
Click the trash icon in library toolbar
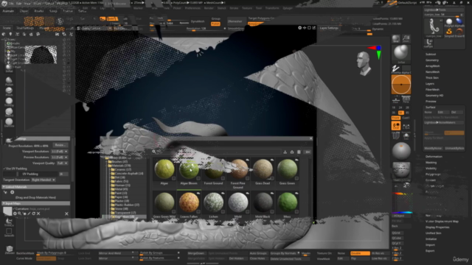coord(299,152)
